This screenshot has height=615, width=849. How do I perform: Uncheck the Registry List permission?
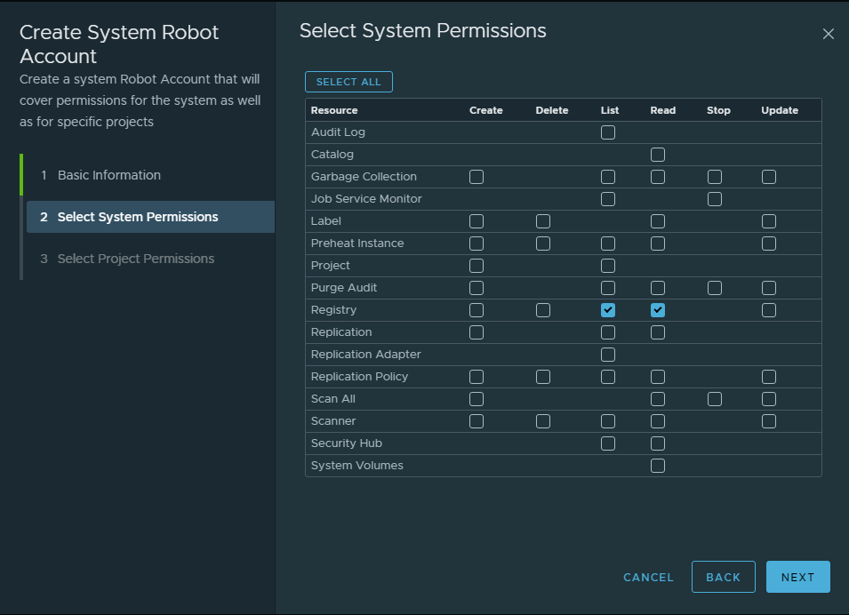tap(608, 310)
